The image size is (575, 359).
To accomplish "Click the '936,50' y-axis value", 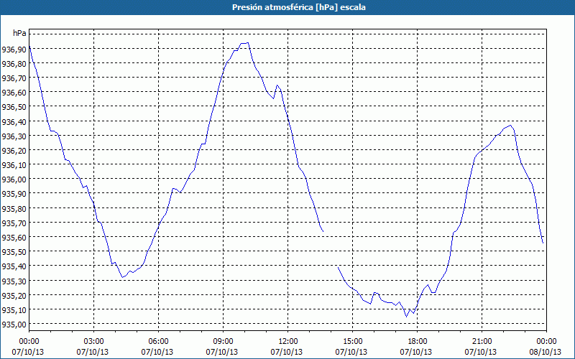I will [14, 107].
